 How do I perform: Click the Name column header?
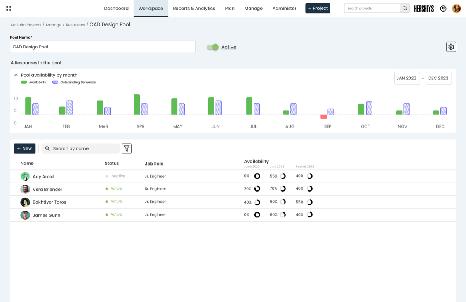coord(27,163)
